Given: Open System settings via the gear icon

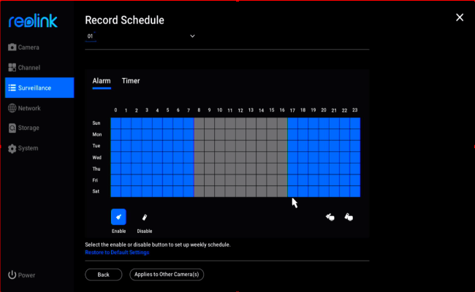Looking at the screenshot, I should click(12, 148).
